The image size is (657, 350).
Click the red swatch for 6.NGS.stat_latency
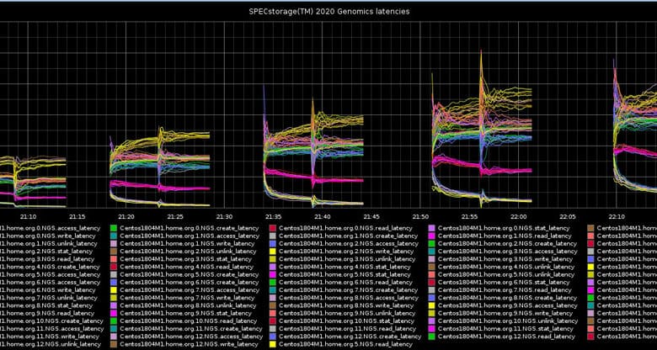[x=432, y=283]
